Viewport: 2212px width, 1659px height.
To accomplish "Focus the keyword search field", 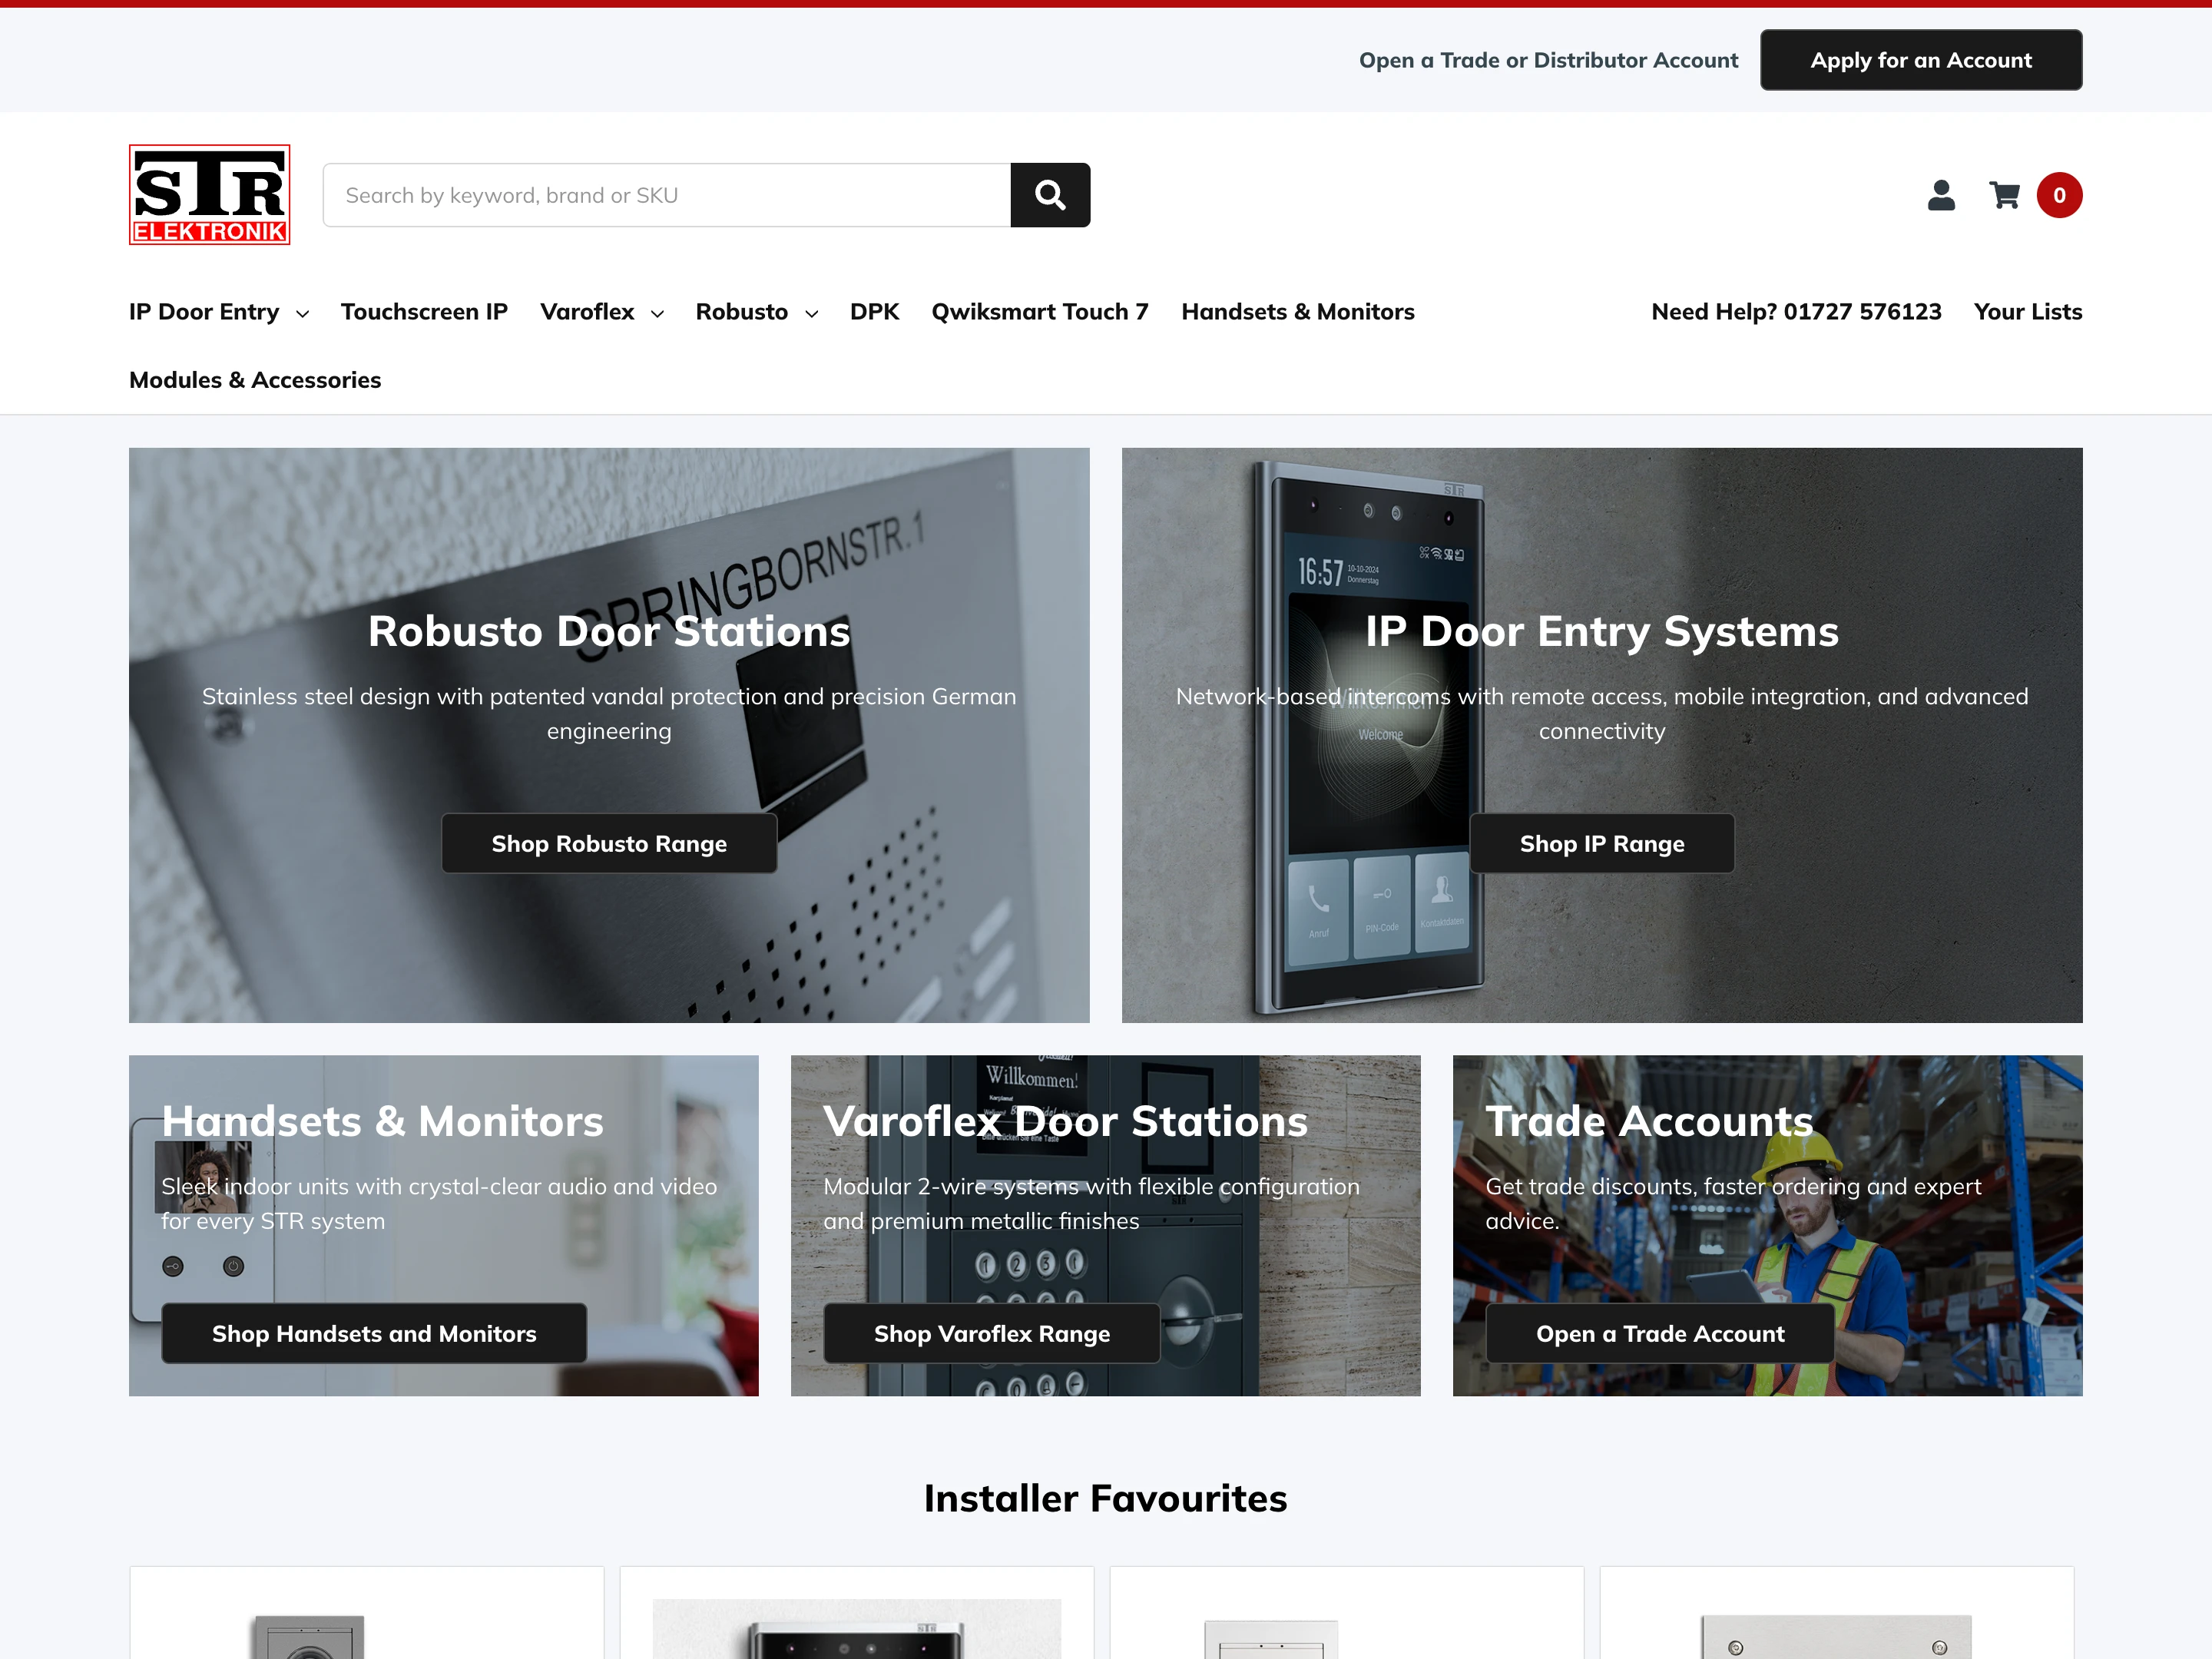I will [x=667, y=195].
